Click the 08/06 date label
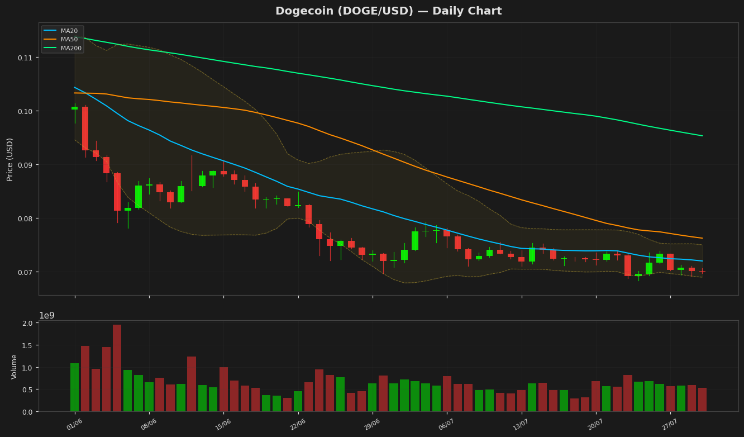This screenshot has width=744, height=437. pos(149,425)
